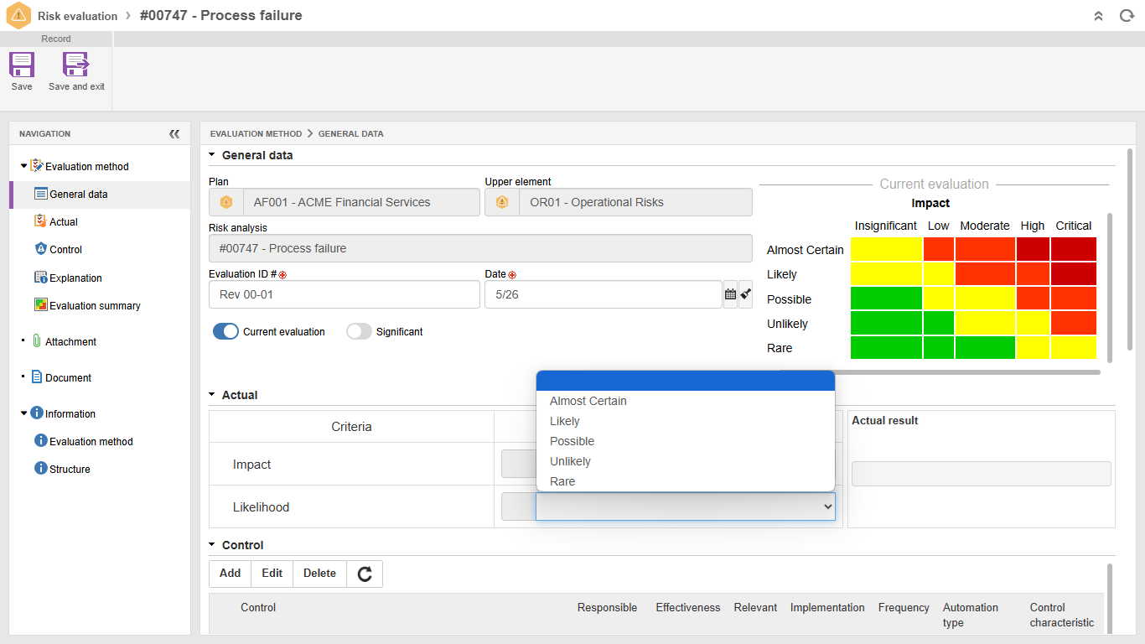Click the Date input field
Image resolution: width=1145 pixels, height=644 pixels.
click(x=603, y=294)
